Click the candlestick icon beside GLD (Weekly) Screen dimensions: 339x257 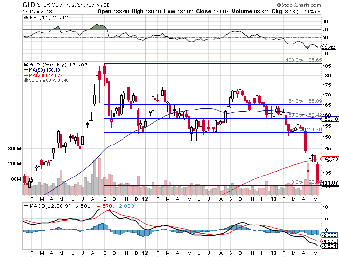[x=26, y=64]
